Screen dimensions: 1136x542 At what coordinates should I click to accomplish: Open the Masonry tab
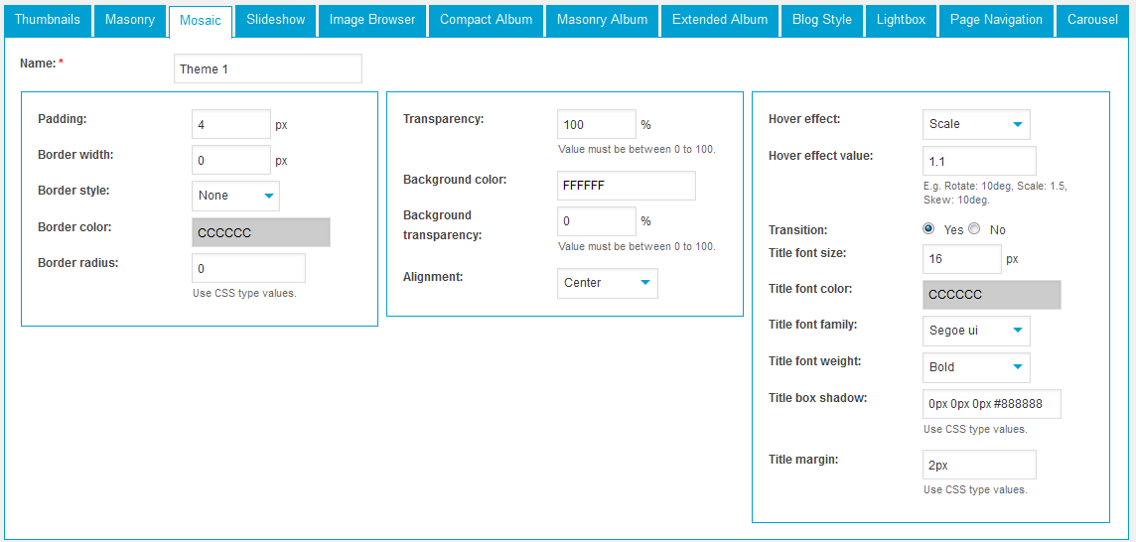(130, 20)
